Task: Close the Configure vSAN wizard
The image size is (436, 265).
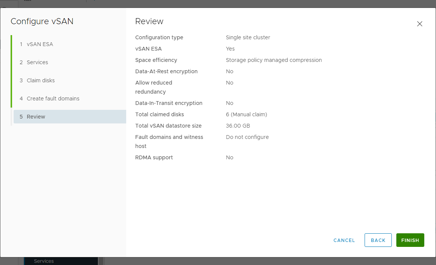Action: [419, 23]
